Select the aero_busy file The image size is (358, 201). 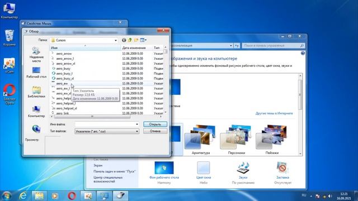click(63, 69)
